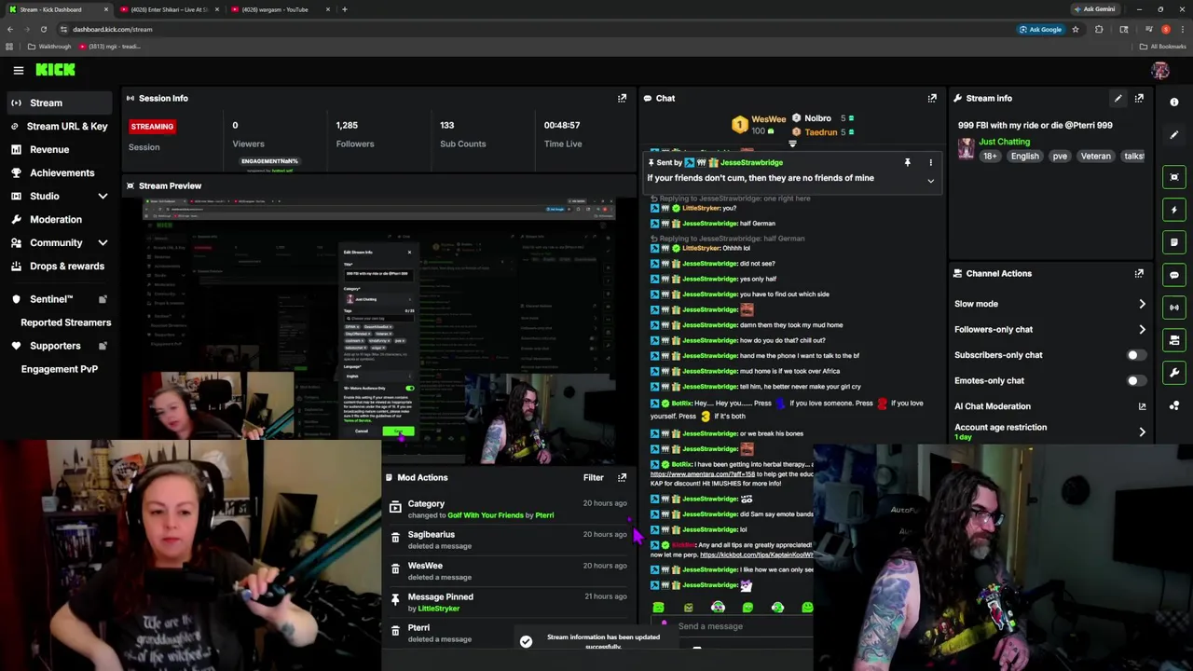Open Drops & rewards
This screenshot has height=671, width=1193.
[60, 266]
